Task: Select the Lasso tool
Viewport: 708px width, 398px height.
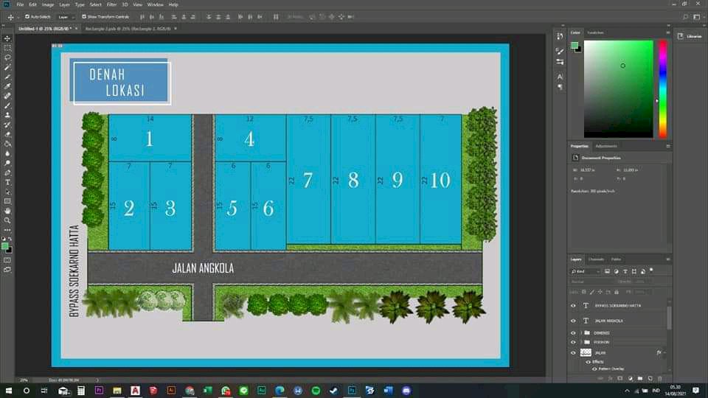Action: click(x=7, y=57)
